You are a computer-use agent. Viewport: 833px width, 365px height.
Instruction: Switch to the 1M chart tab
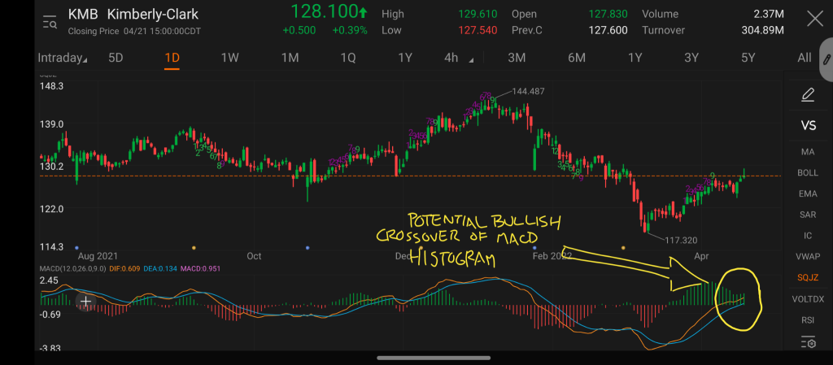290,58
